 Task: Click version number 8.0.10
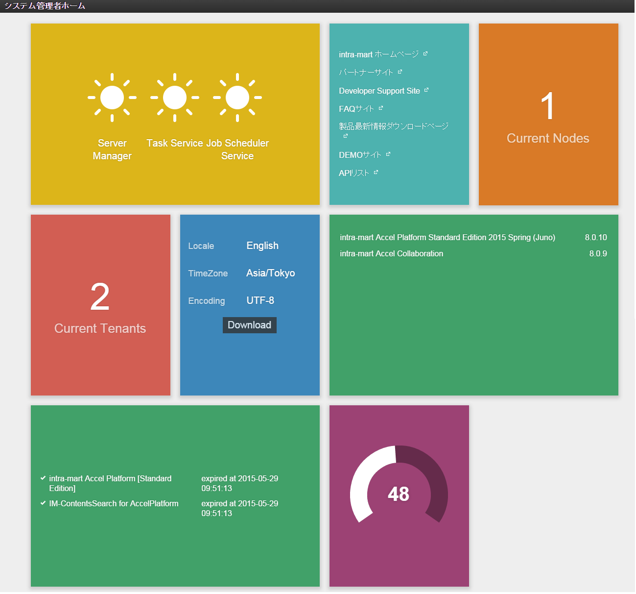[596, 237]
